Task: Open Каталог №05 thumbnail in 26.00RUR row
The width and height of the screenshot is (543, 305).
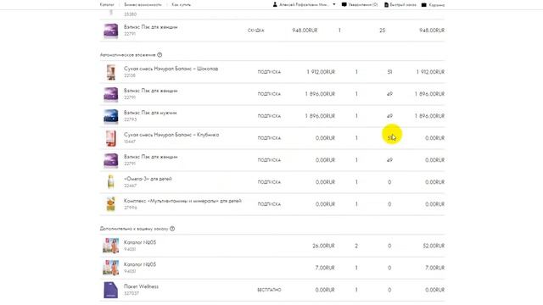Action: [x=111, y=246]
